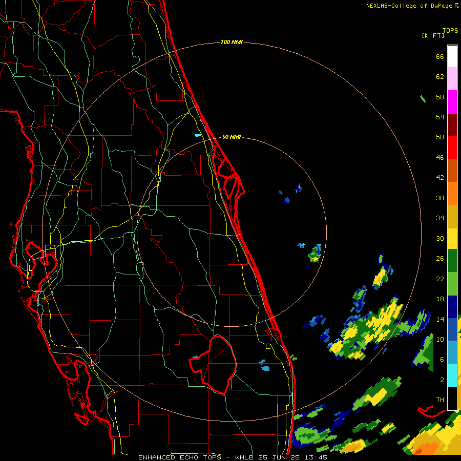Click the cyan echo just north of the 50 NMI ring
The height and width of the screenshot is (461, 461).
[198, 136]
